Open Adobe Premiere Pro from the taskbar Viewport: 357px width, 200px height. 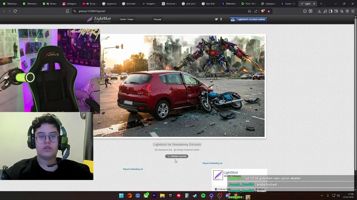[154, 196]
